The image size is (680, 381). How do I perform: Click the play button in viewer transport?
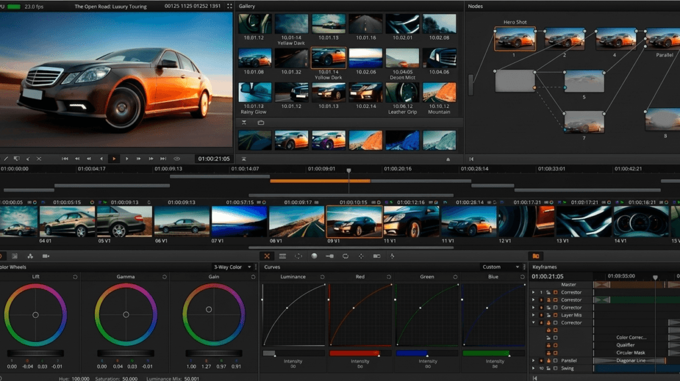114,159
